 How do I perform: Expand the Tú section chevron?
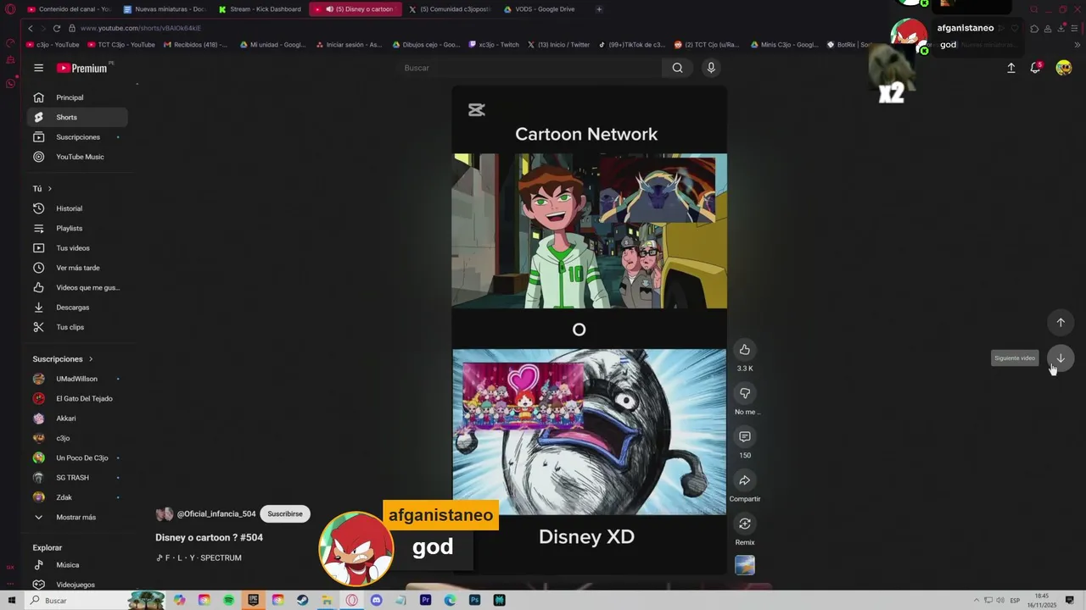coord(49,189)
